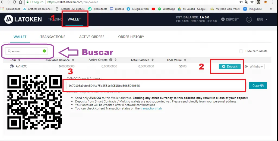278x141 pixels.
Task: Open the transactions tab link
Action: [151, 108]
